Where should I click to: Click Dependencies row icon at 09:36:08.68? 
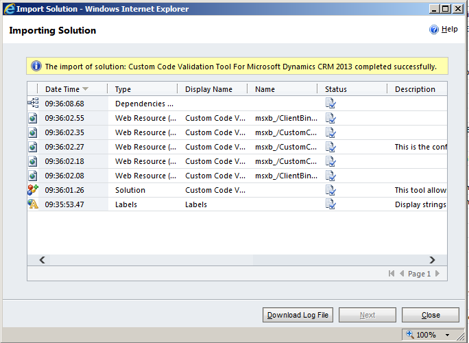(x=33, y=104)
